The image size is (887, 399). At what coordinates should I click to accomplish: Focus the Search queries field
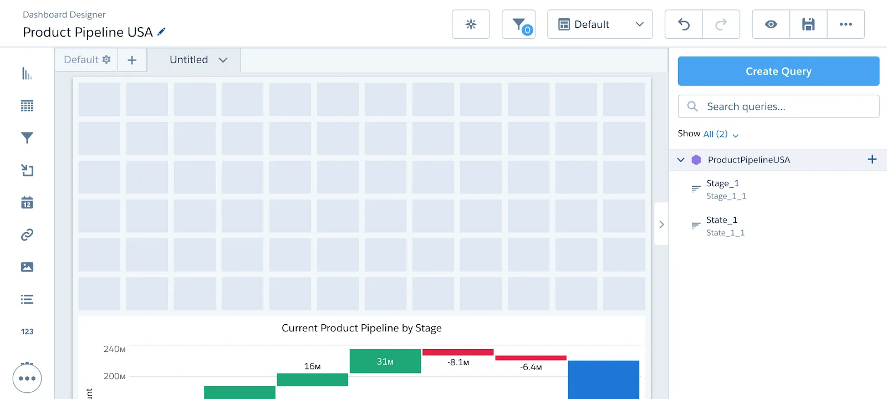778,106
